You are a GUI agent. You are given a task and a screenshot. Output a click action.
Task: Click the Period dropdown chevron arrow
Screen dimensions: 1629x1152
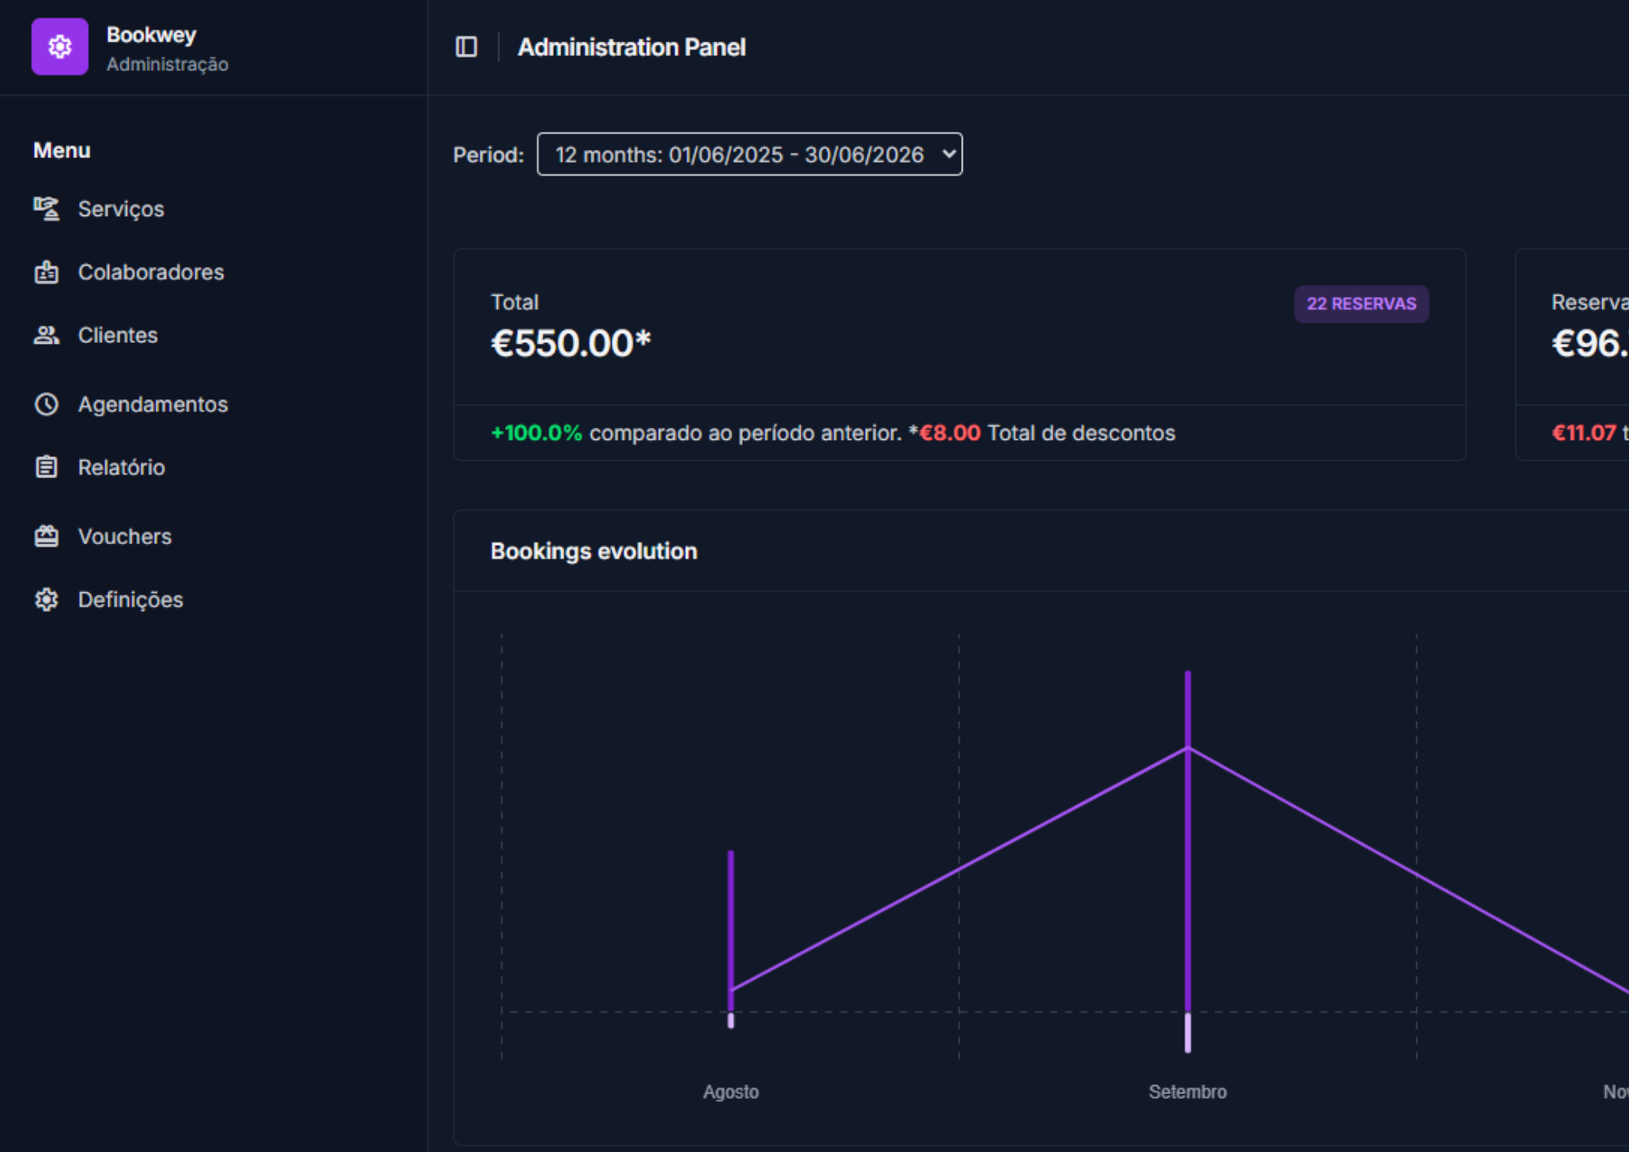[x=948, y=153]
